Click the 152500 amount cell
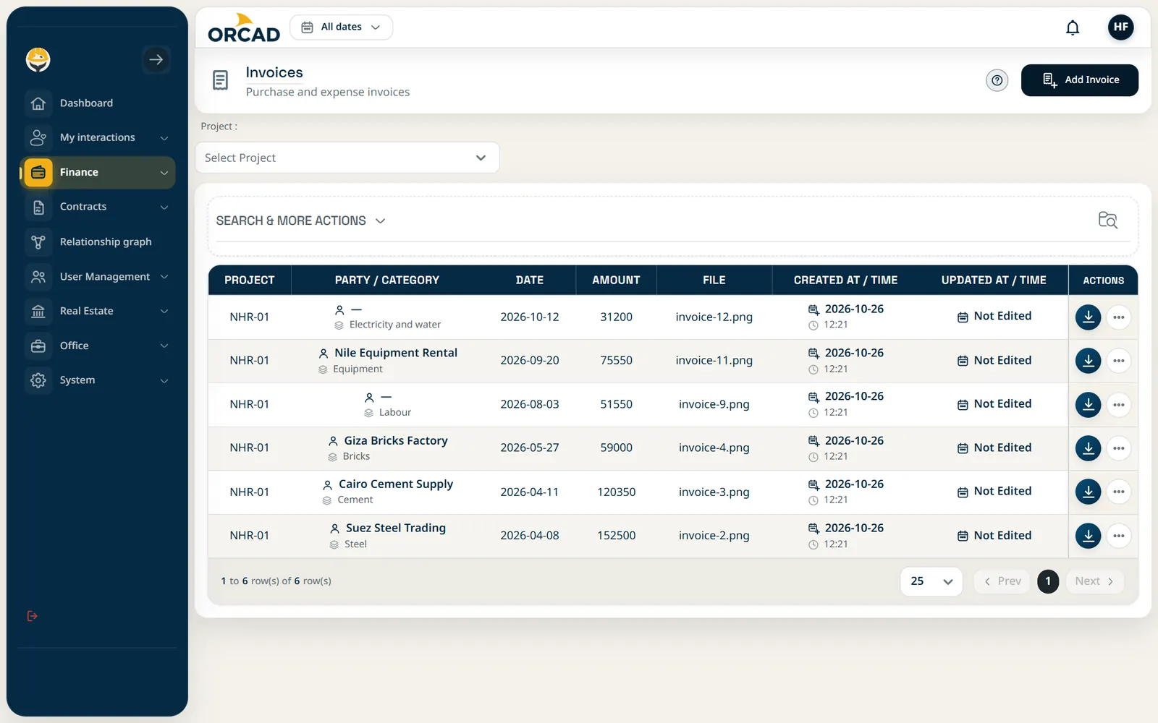 click(616, 536)
